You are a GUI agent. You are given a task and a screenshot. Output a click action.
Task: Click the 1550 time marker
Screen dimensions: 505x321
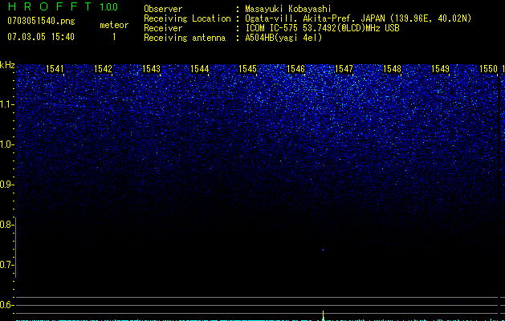point(489,69)
